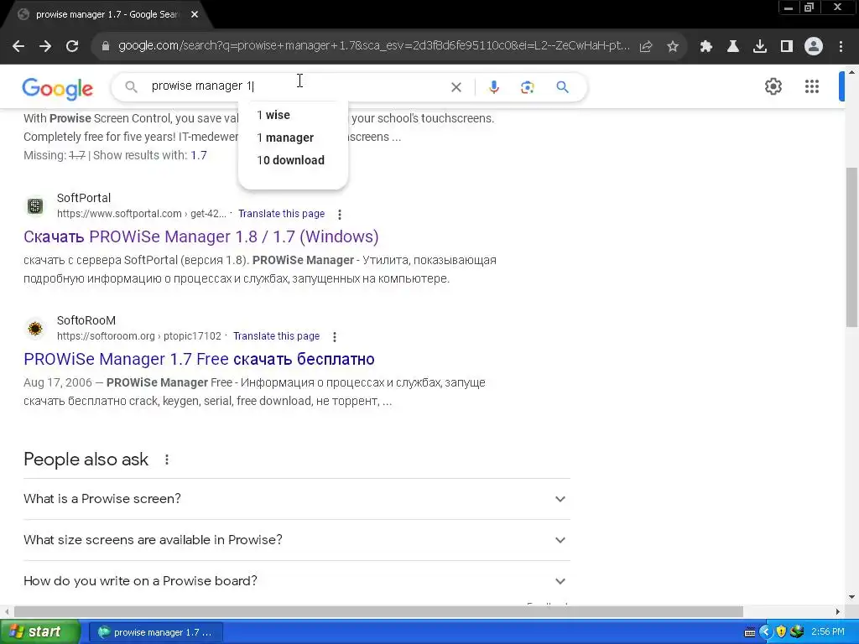This screenshot has width=859, height=644.
Task: Click the SoftPortal site favicon
Action: point(35,206)
